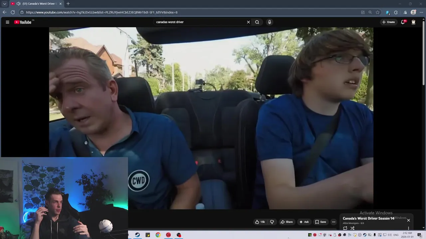Open a new browser tab

pyautogui.click(x=68, y=4)
